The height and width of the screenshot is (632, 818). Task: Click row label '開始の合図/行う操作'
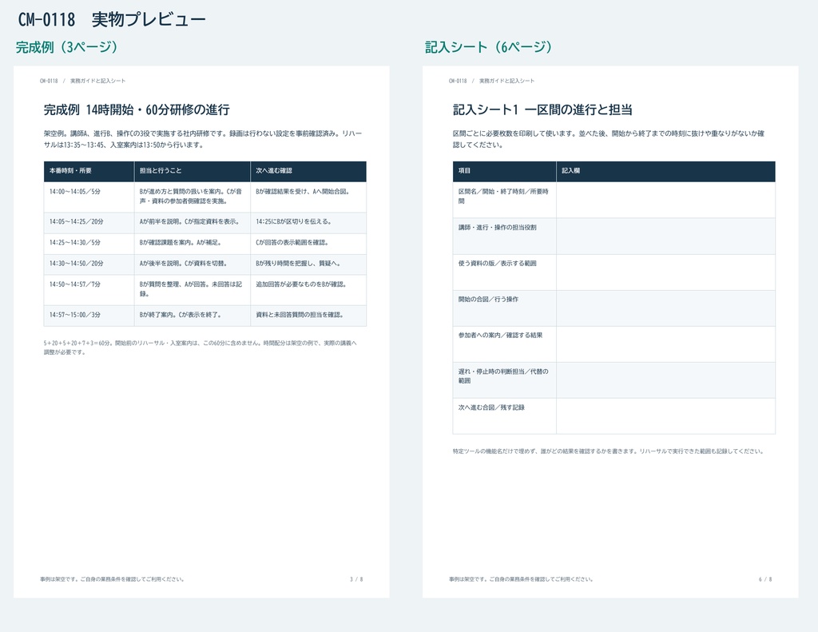tap(505, 308)
